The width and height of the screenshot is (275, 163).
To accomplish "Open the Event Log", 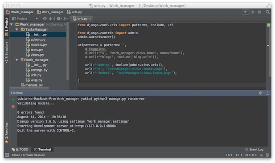I will coord(254,149).
